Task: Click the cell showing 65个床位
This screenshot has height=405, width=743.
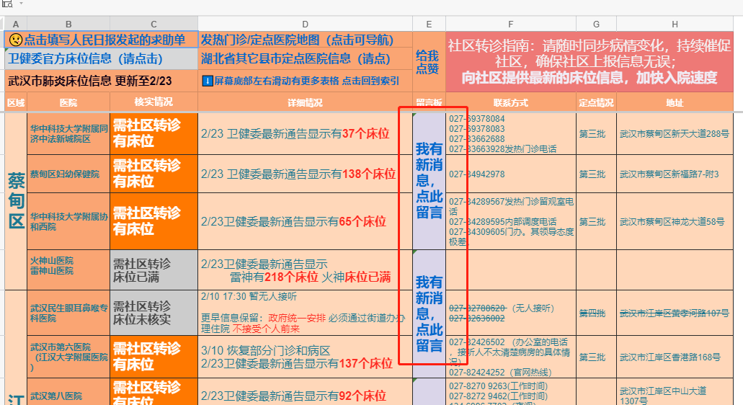Action: [x=305, y=221]
